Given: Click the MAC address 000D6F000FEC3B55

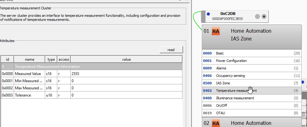Looking at the screenshot, I should point(228,19).
